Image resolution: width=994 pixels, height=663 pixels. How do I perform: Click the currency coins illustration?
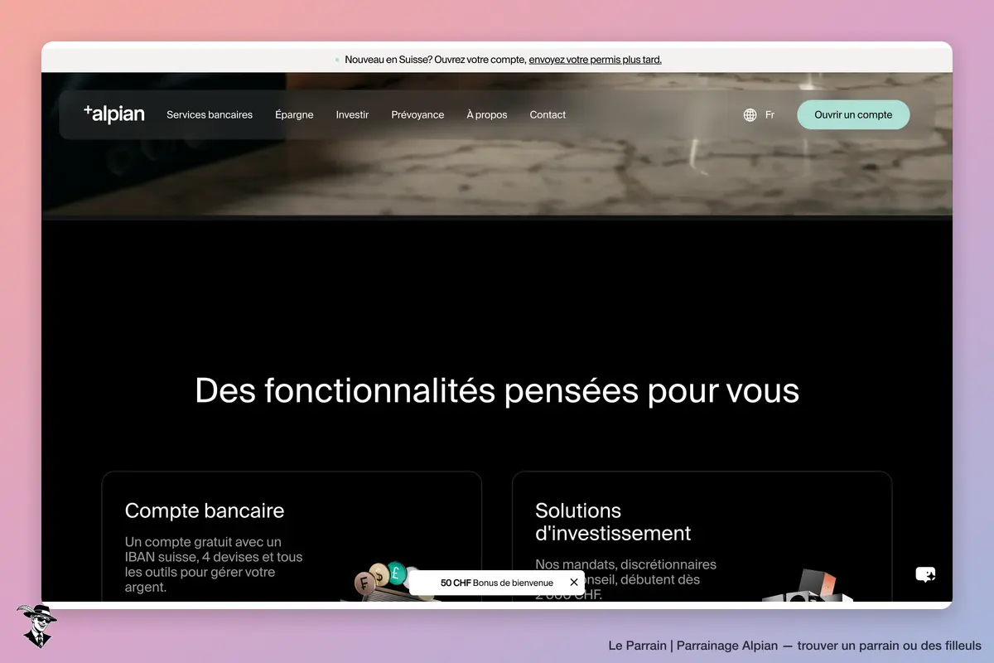click(x=379, y=581)
